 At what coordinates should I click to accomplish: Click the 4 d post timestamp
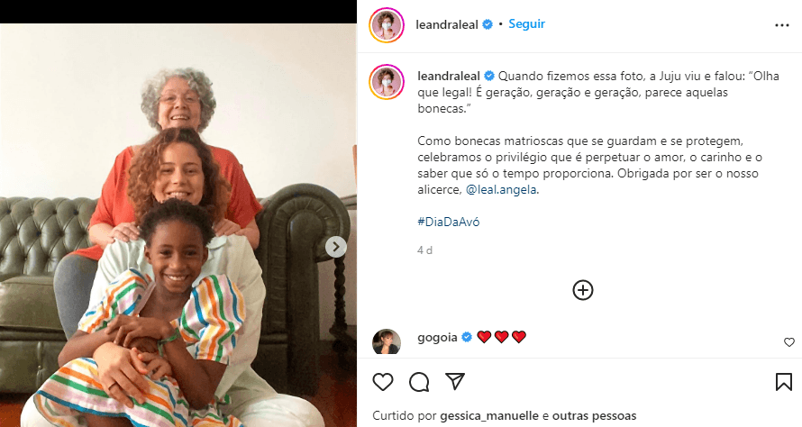(x=424, y=250)
